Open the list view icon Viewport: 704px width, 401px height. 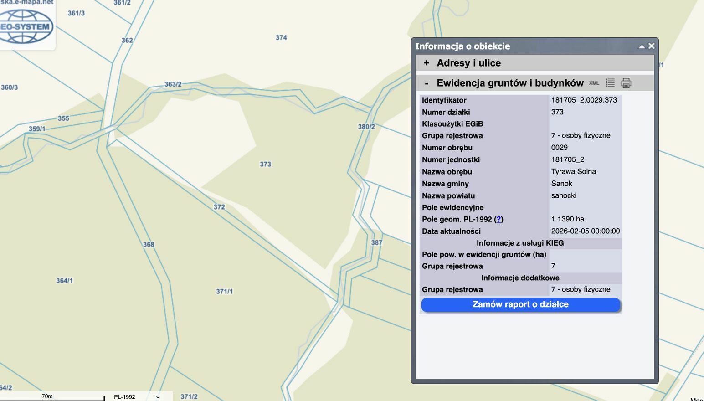click(610, 83)
